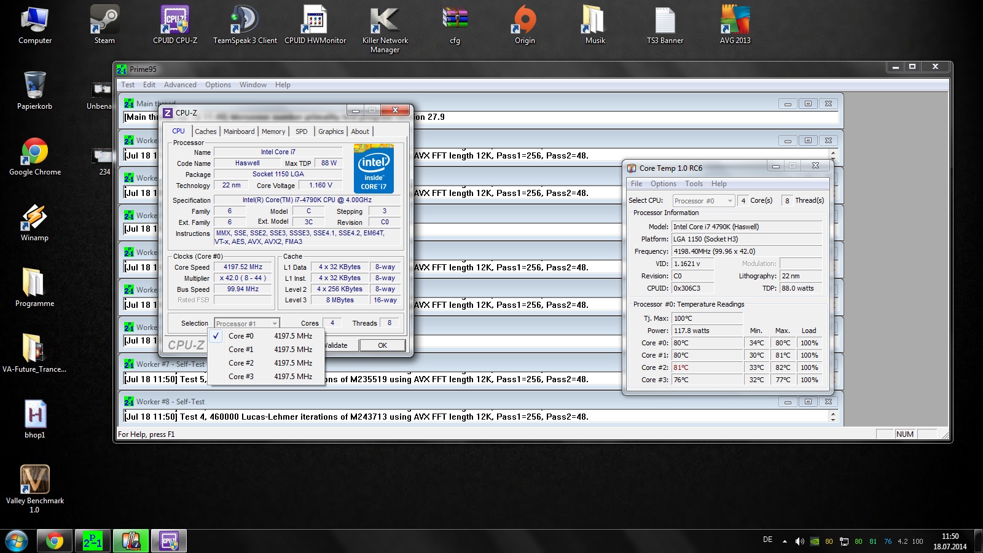Open the Google Chrome desktop shortcut
This screenshot has width=983, height=553.
pos(35,157)
